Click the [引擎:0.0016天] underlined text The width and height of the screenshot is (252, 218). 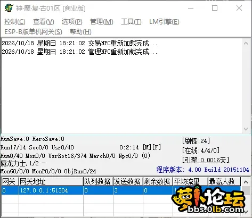pos(206,160)
